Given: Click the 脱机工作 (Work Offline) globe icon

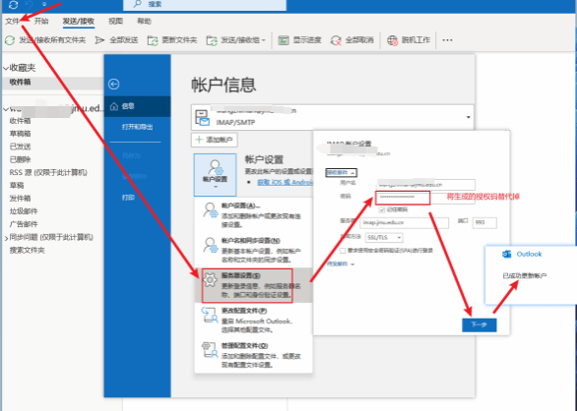Looking at the screenshot, I should click(392, 40).
